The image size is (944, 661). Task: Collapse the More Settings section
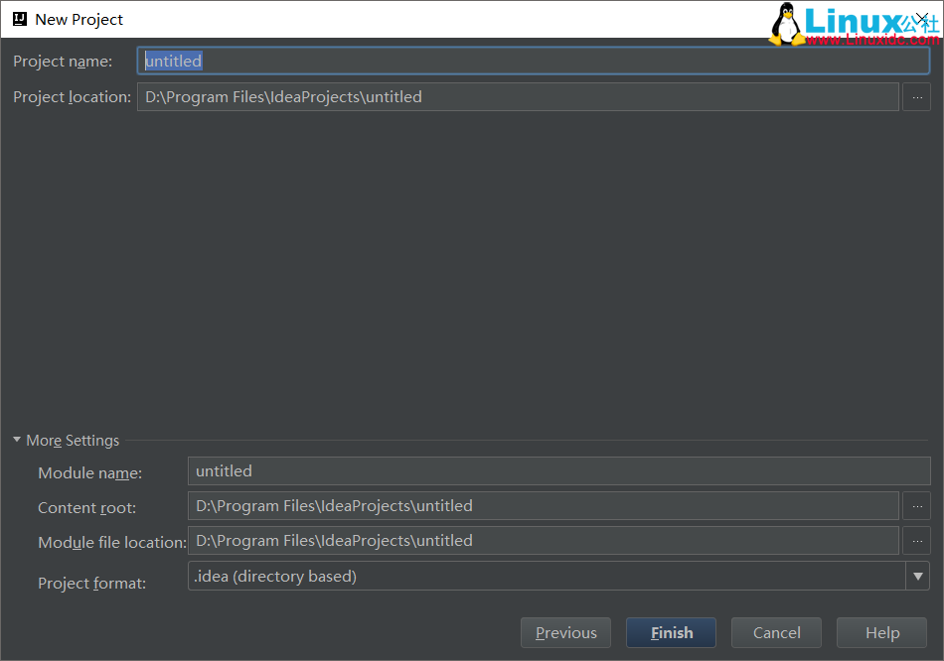pos(17,440)
